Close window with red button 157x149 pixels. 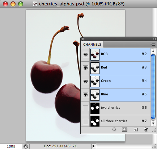point(5,4)
